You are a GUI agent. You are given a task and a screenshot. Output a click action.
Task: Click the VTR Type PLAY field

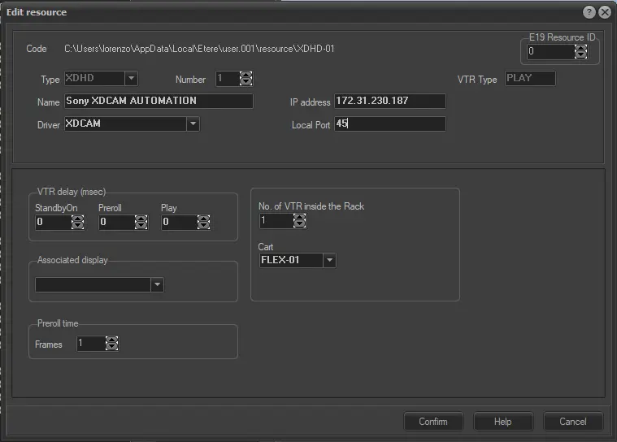click(x=530, y=79)
